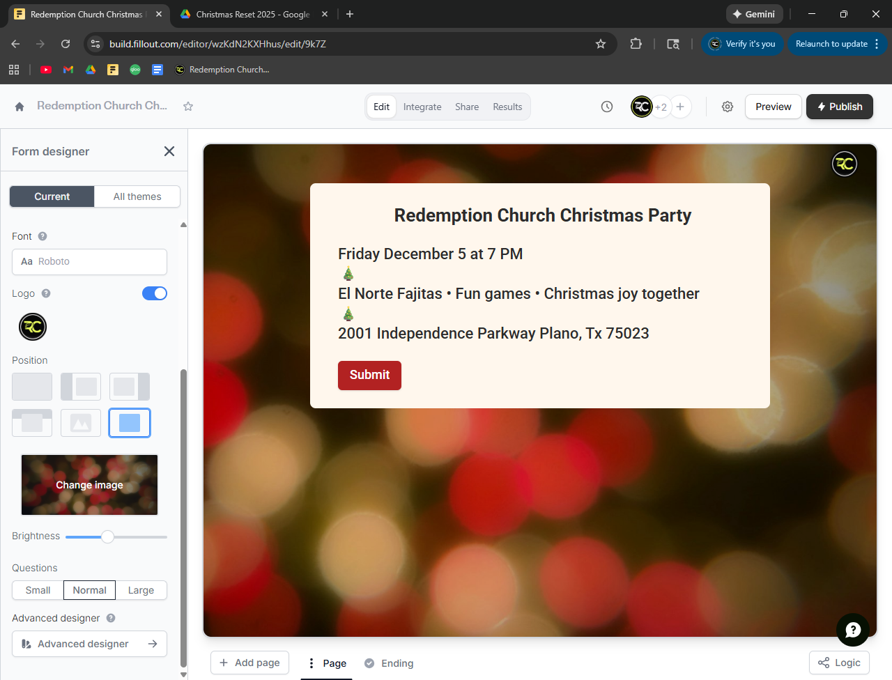Select Large question size
Screen dimensions: 892x680
pyautogui.click(x=141, y=590)
